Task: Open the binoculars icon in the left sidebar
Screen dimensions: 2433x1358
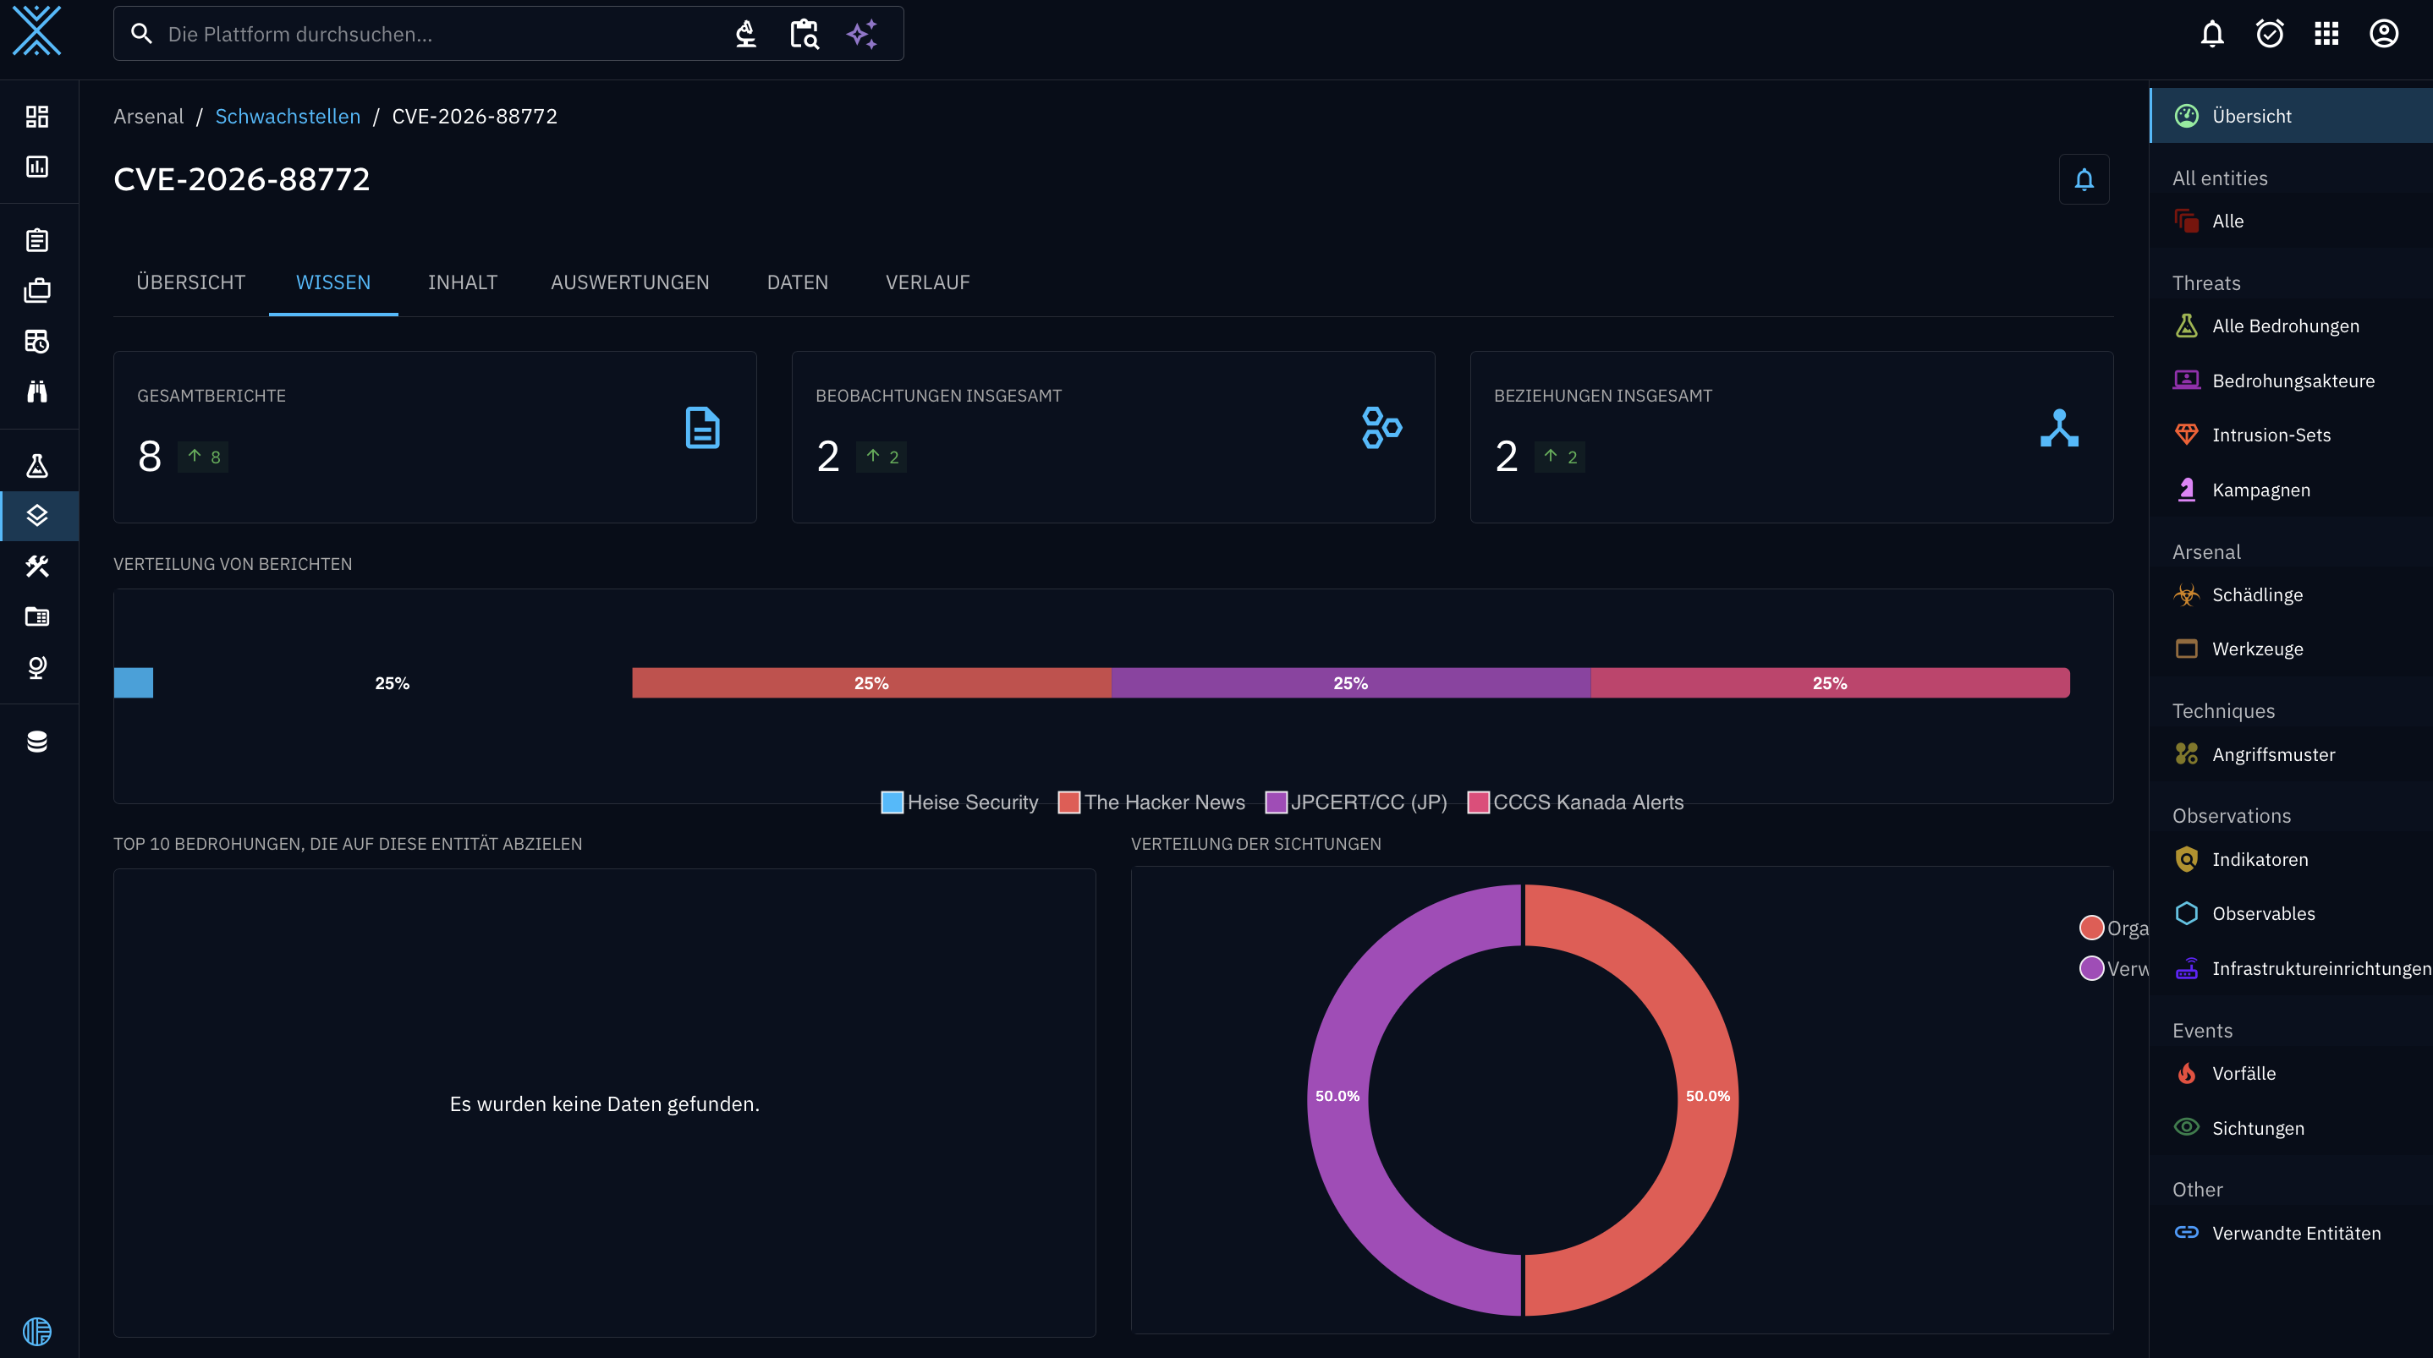Action: click(37, 391)
